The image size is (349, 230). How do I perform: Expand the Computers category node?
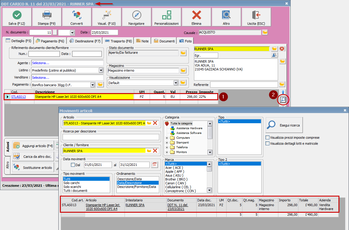coord(167,138)
